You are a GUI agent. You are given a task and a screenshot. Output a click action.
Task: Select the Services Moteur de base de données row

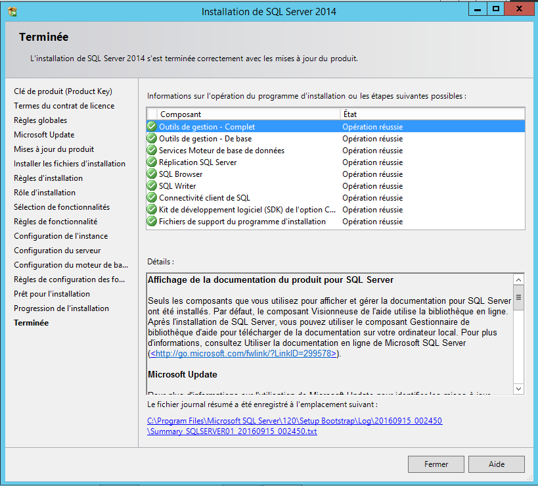coord(336,151)
